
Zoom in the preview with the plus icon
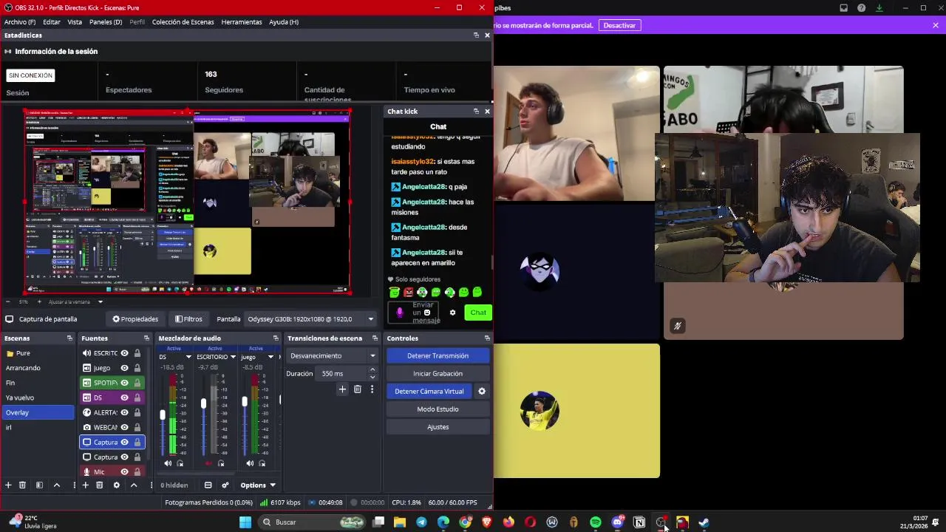click(39, 301)
